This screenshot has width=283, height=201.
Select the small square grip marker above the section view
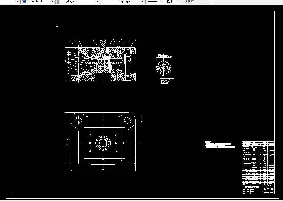(57, 26)
